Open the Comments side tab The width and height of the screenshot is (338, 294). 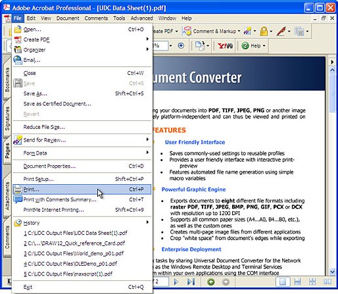7,237
